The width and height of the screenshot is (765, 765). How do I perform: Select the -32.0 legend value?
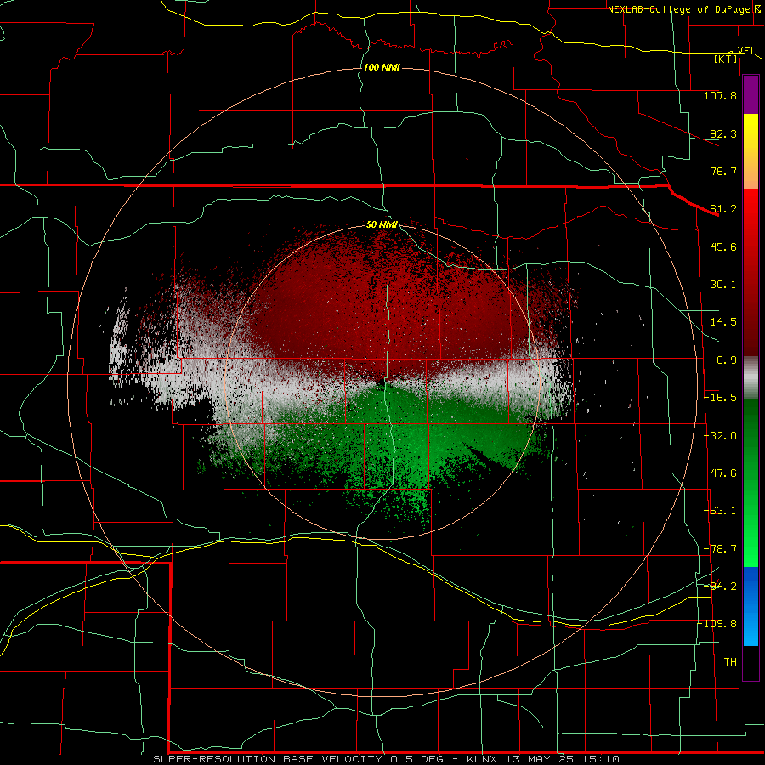tap(720, 436)
